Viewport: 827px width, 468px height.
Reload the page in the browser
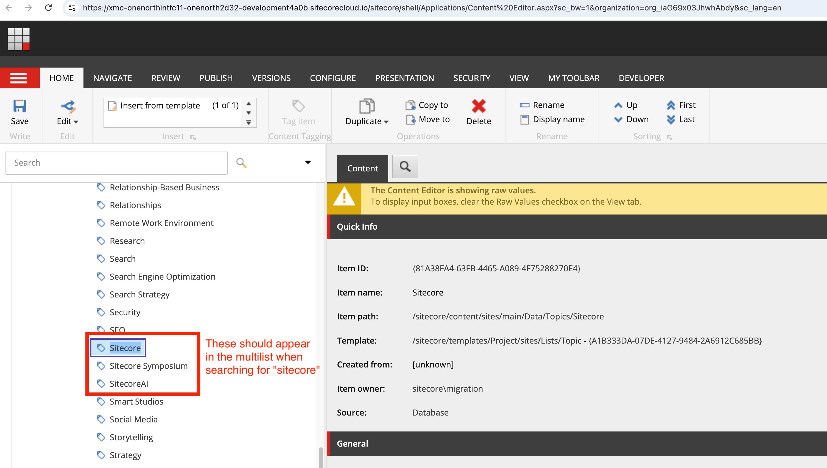pos(48,7)
